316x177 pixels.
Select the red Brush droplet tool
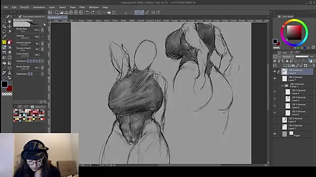pyautogui.click(x=9, y=42)
